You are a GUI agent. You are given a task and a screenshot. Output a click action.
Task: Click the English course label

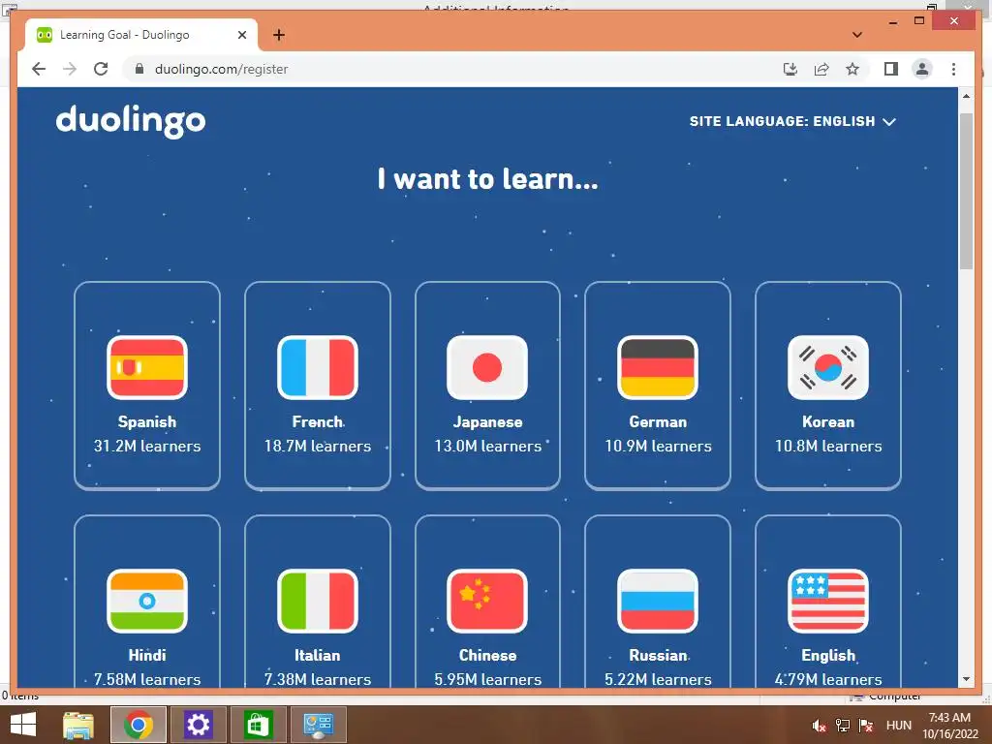(828, 656)
